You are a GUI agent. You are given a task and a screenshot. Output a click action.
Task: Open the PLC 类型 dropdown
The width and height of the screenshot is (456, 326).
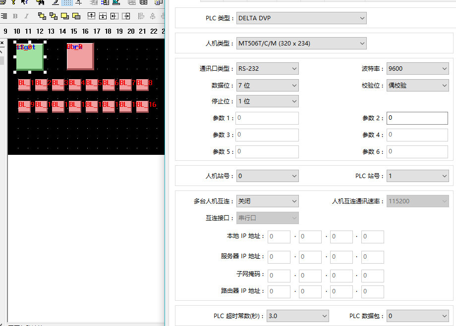pyautogui.click(x=301, y=18)
